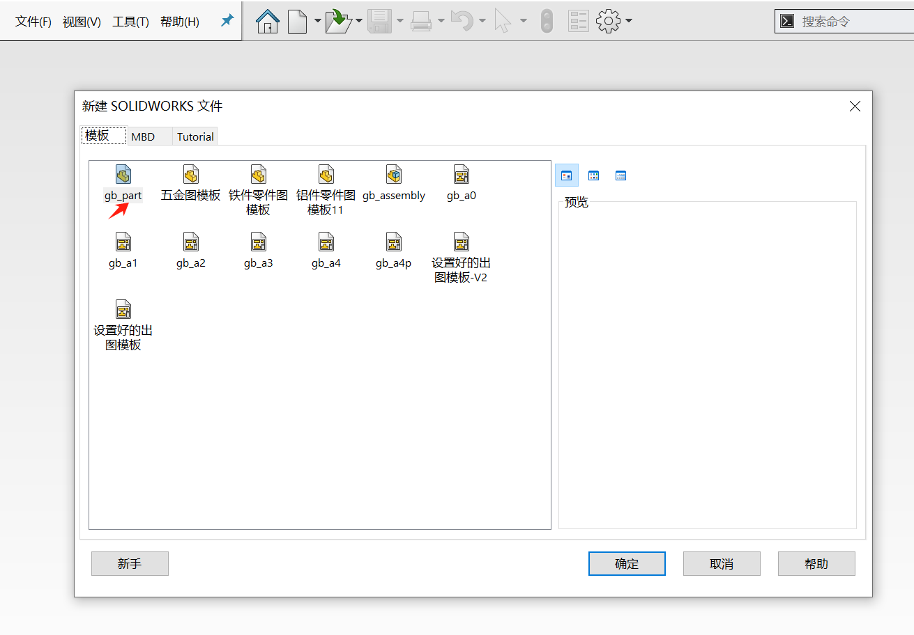
Task: Click the 确定 button
Action: click(627, 563)
